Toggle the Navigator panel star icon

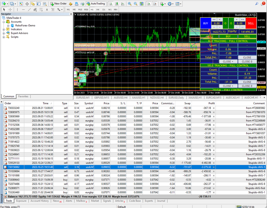point(33,4)
